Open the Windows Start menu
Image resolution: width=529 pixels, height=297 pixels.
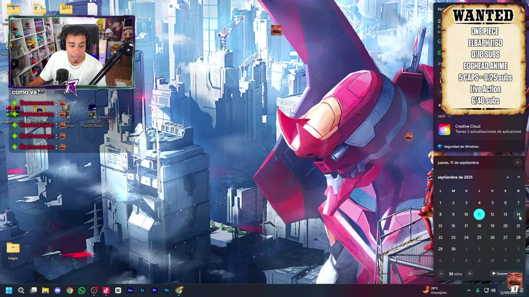coord(9,290)
